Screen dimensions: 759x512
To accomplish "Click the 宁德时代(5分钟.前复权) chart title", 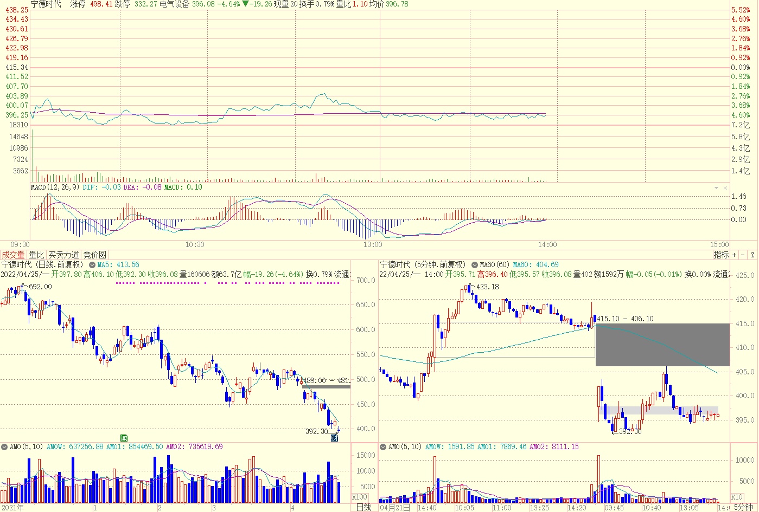I will coord(423,264).
